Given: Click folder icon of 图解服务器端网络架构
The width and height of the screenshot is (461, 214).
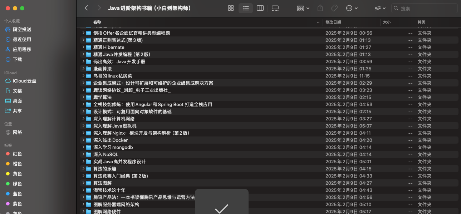Looking at the screenshot, I should click(89, 204).
